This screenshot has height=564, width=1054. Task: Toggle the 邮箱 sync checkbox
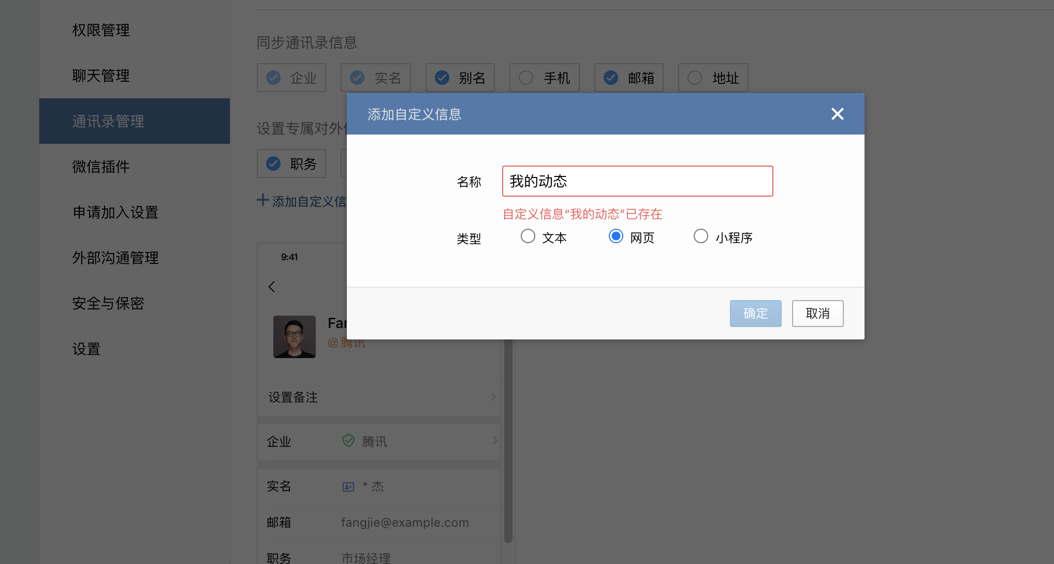[611, 78]
